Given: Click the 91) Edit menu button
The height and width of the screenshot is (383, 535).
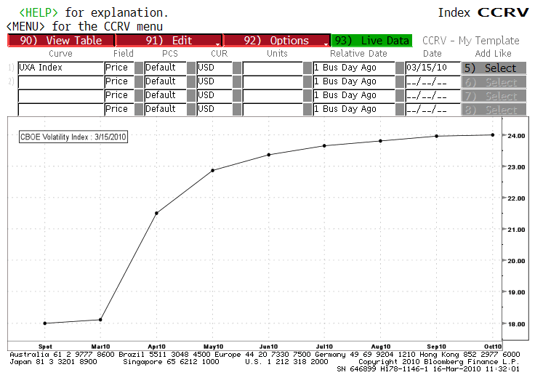Looking at the screenshot, I should click(x=169, y=41).
